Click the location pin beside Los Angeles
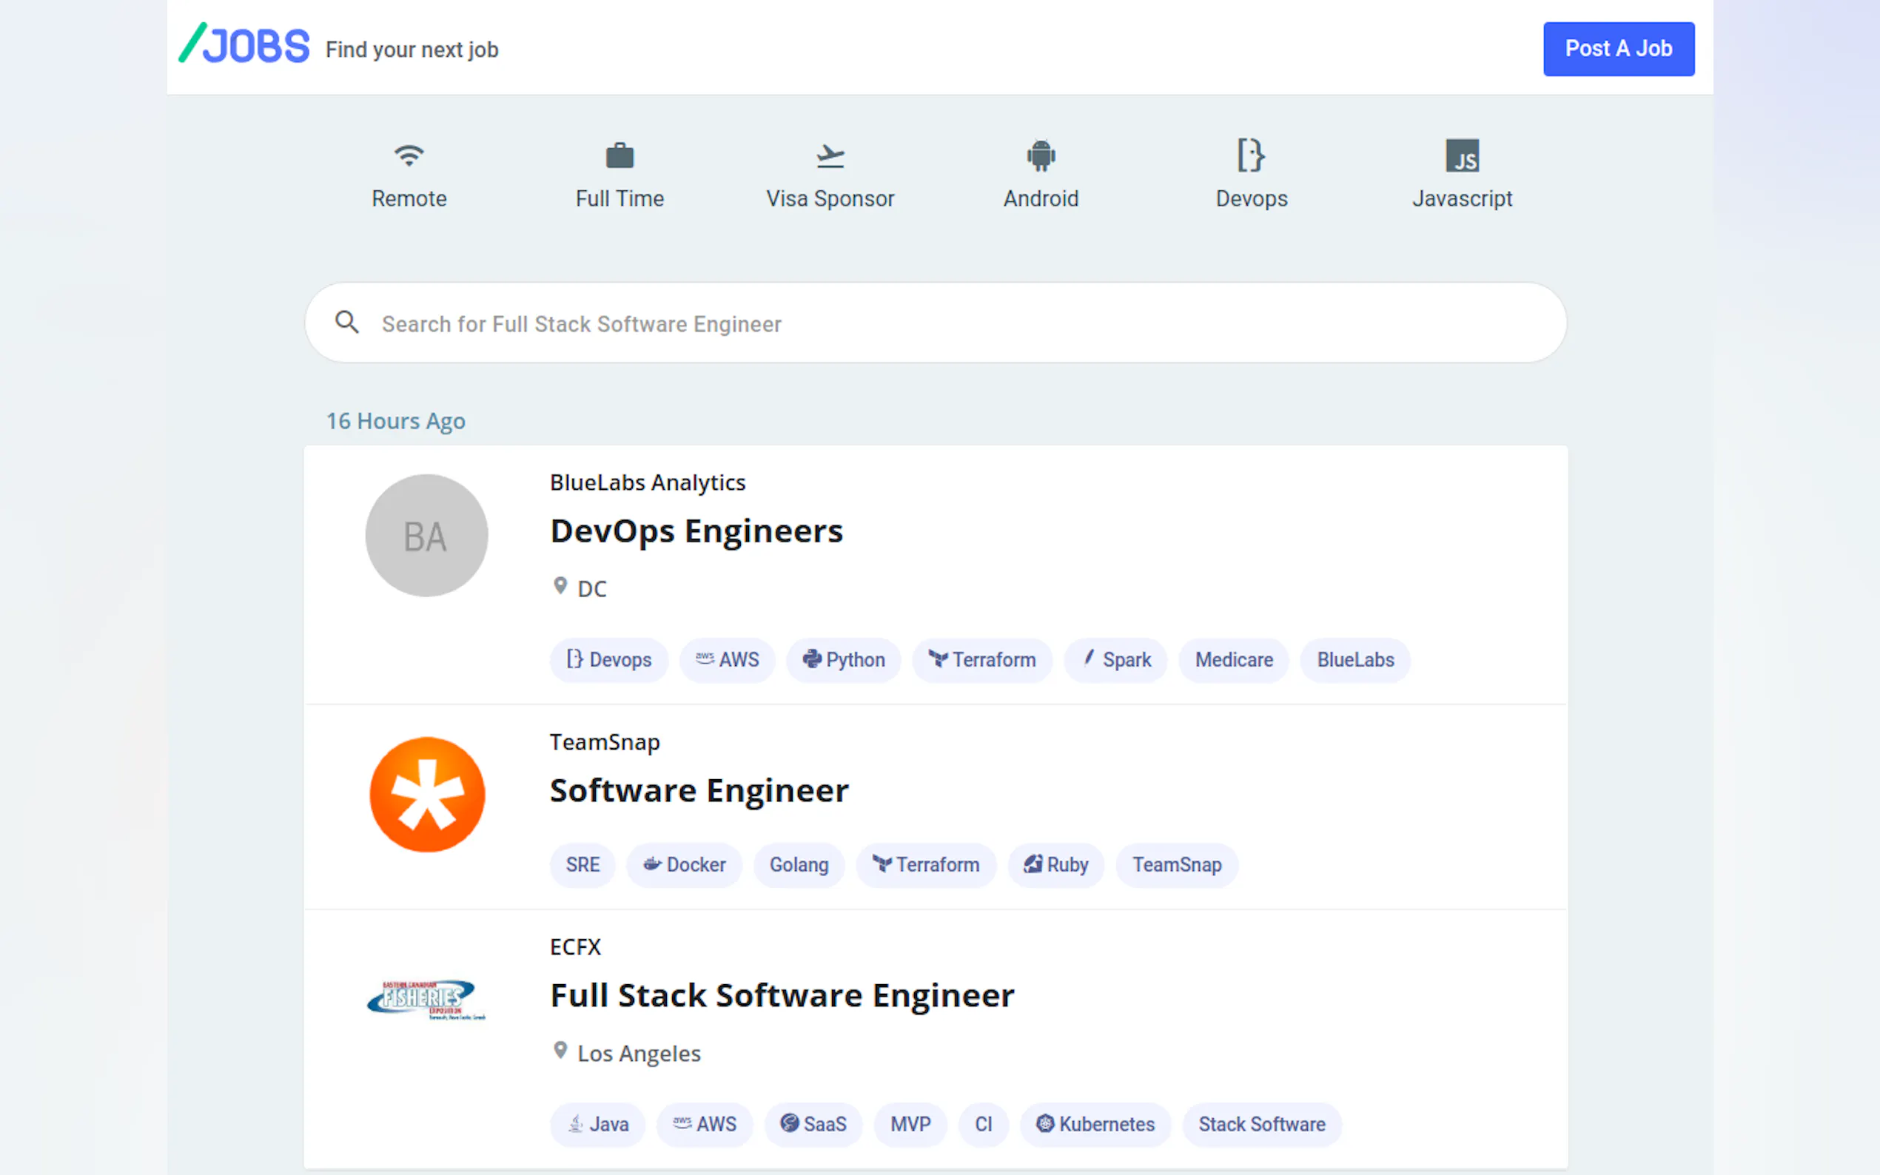 click(560, 1051)
